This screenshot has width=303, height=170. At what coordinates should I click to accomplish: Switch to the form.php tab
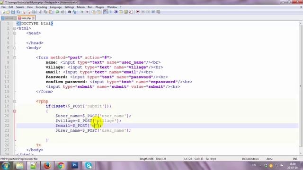pos(26,18)
